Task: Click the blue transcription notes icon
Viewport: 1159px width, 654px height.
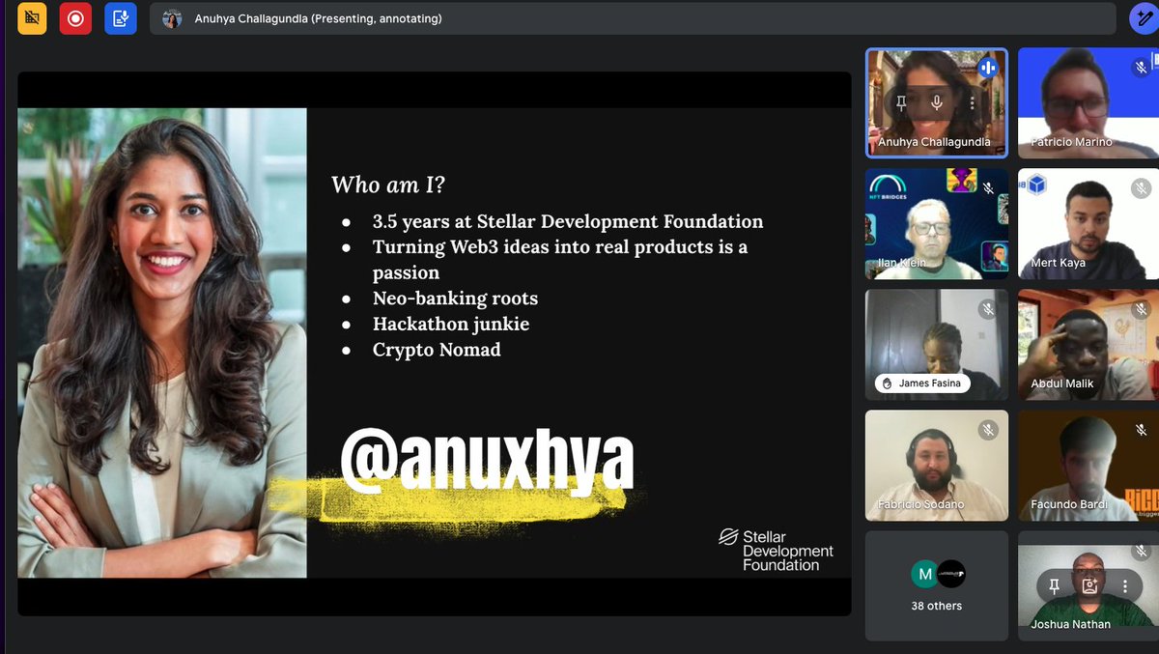Action: point(121,18)
